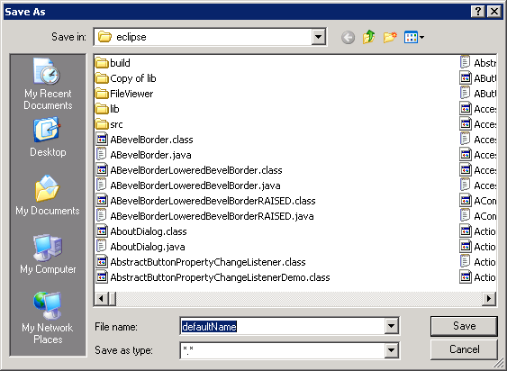Select the file name AboutDialog.java
The width and height of the screenshot is (507, 371).
[148, 247]
